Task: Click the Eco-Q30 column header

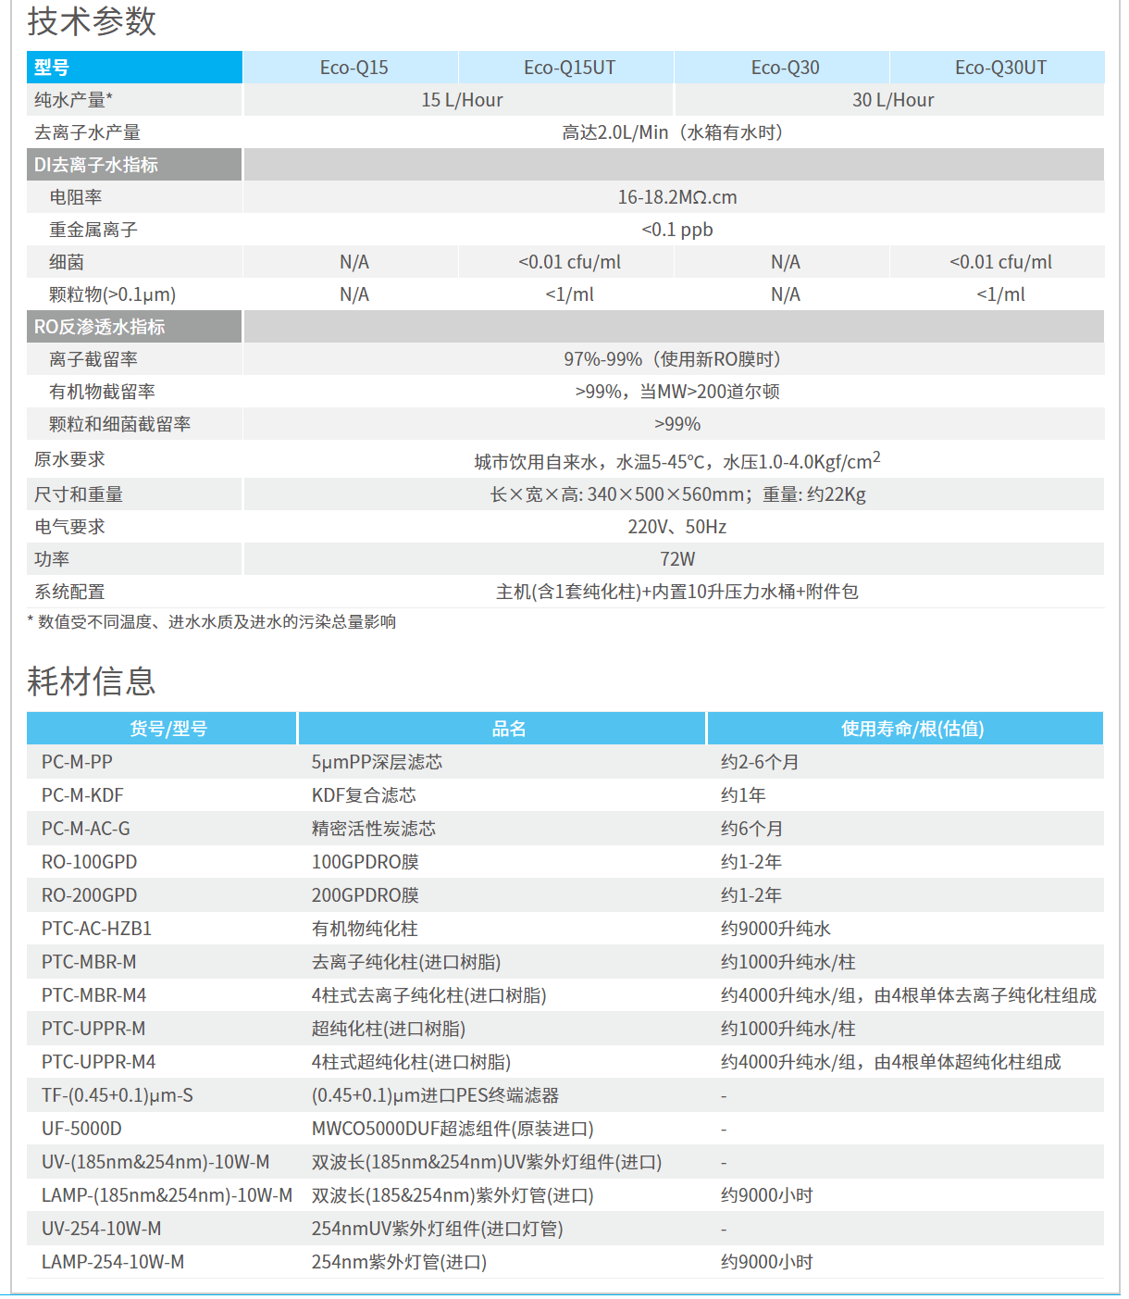Action: (785, 68)
